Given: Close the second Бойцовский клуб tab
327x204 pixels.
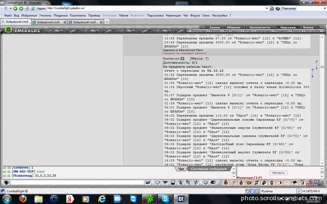Looking at the screenshot, I should (65, 22).
